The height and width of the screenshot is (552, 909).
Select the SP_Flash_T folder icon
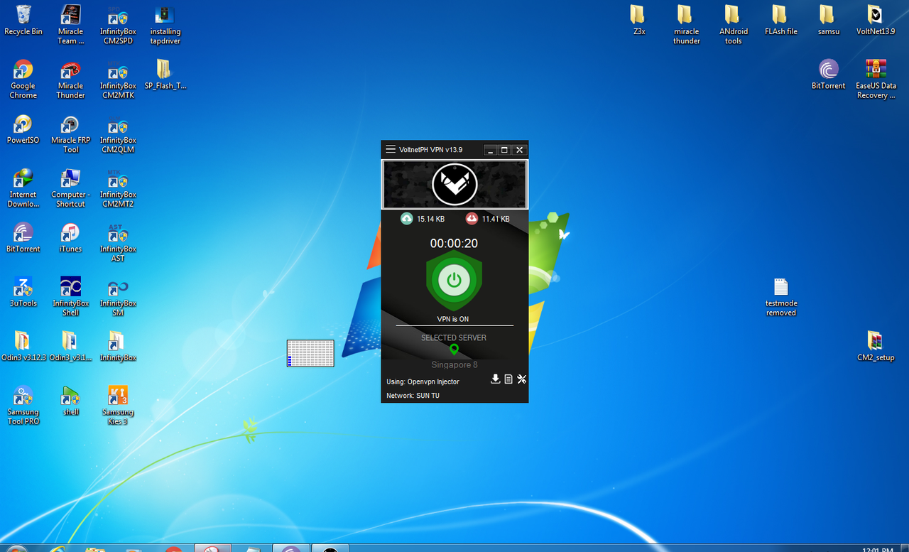[165, 74]
